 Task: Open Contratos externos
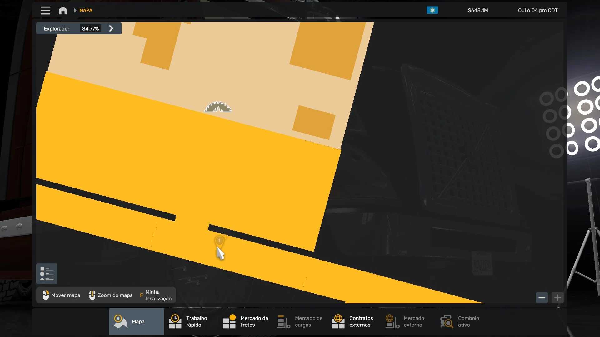[x=354, y=321]
